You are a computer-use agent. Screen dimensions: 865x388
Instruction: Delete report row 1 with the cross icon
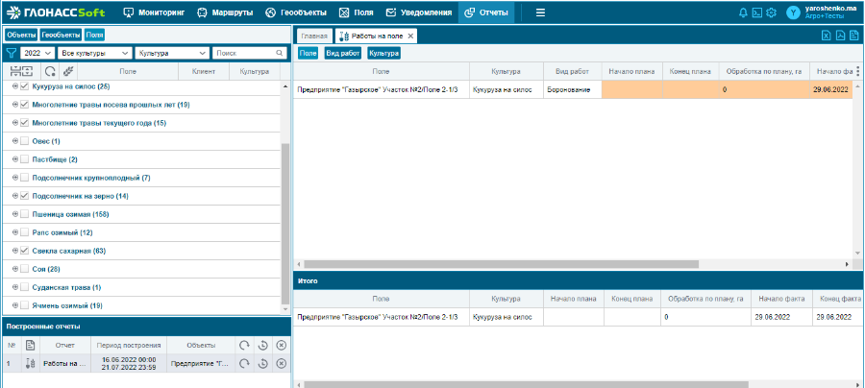tap(281, 363)
